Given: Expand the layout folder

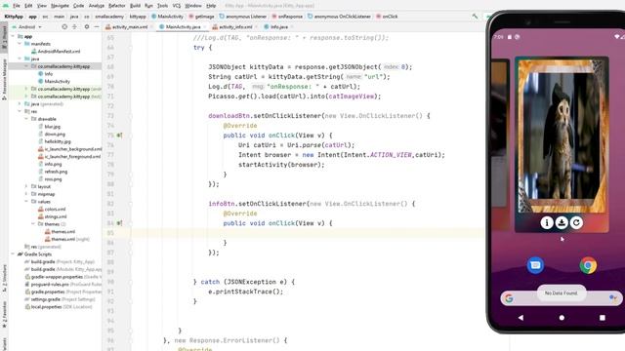Looking at the screenshot, I should 26,186.
